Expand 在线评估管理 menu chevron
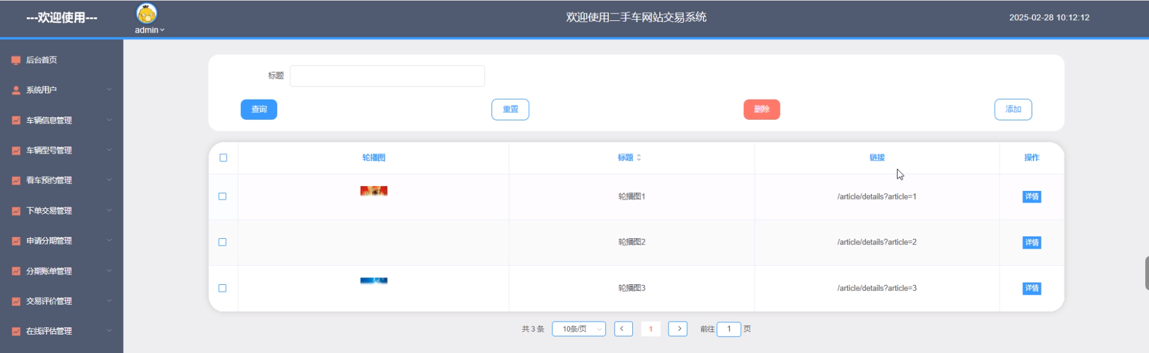The width and height of the screenshot is (1149, 353). pyautogui.click(x=109, y=330)
